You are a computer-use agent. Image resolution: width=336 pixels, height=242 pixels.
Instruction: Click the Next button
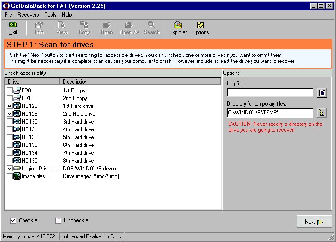click(x=314, y=222)
